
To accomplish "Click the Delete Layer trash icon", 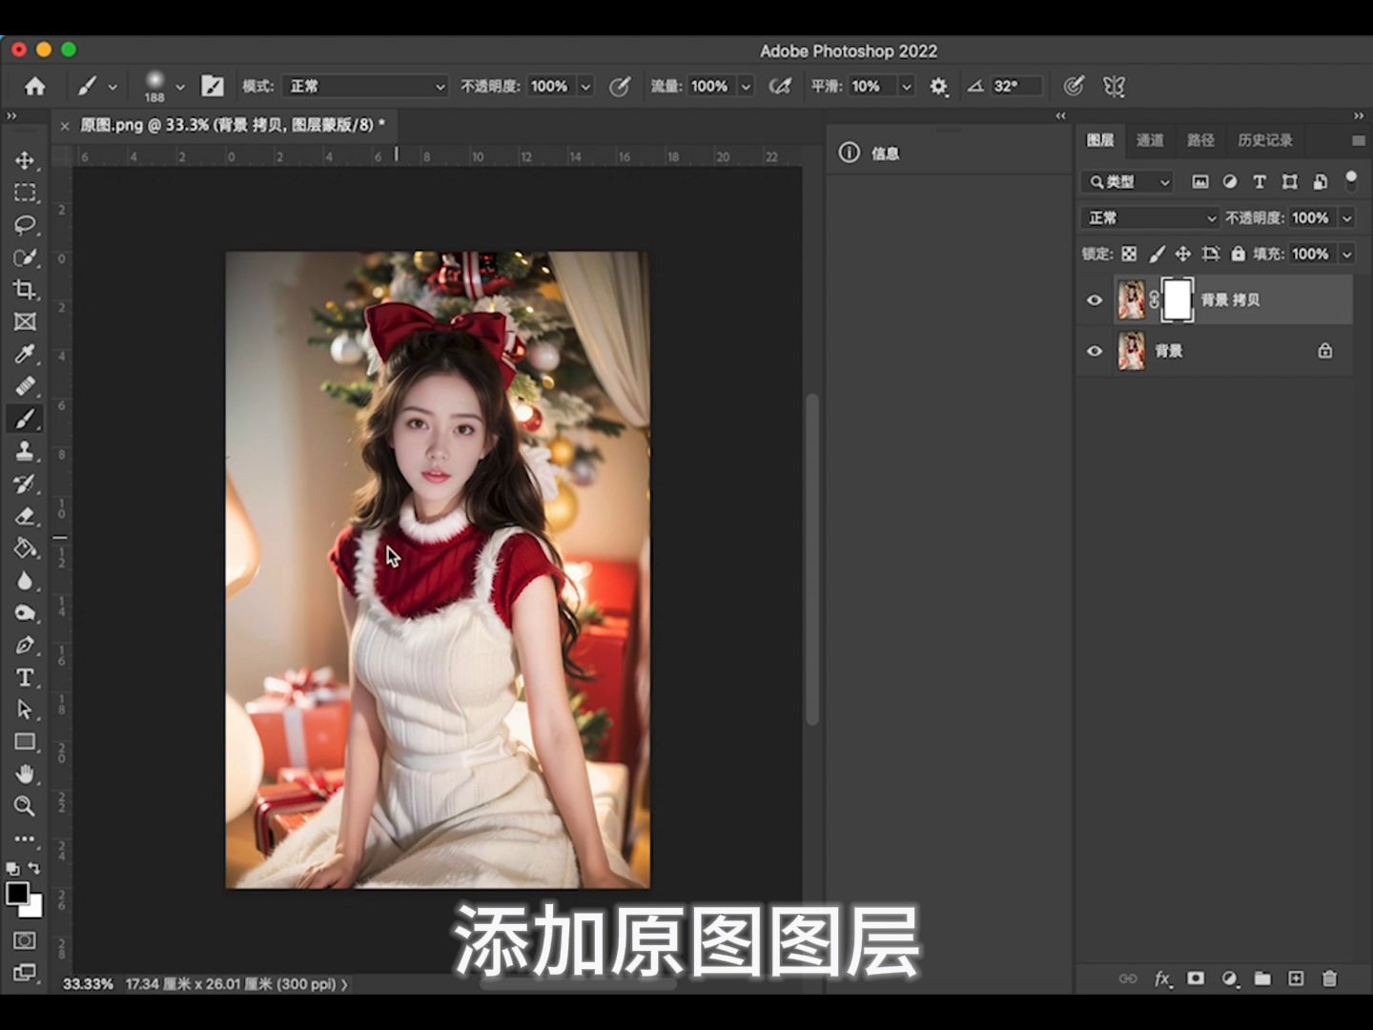I will 1330,978.
